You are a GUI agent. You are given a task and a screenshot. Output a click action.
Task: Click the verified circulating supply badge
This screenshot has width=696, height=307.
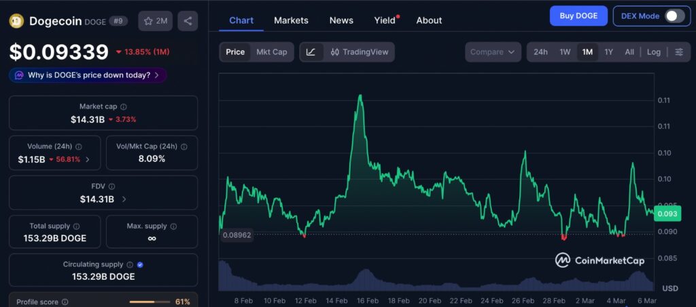point(140,264)
